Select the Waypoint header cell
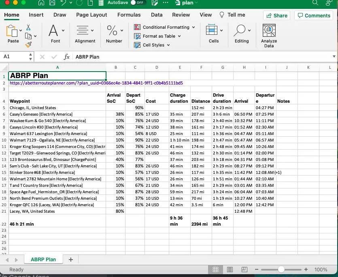 click(x=57, y=98)
